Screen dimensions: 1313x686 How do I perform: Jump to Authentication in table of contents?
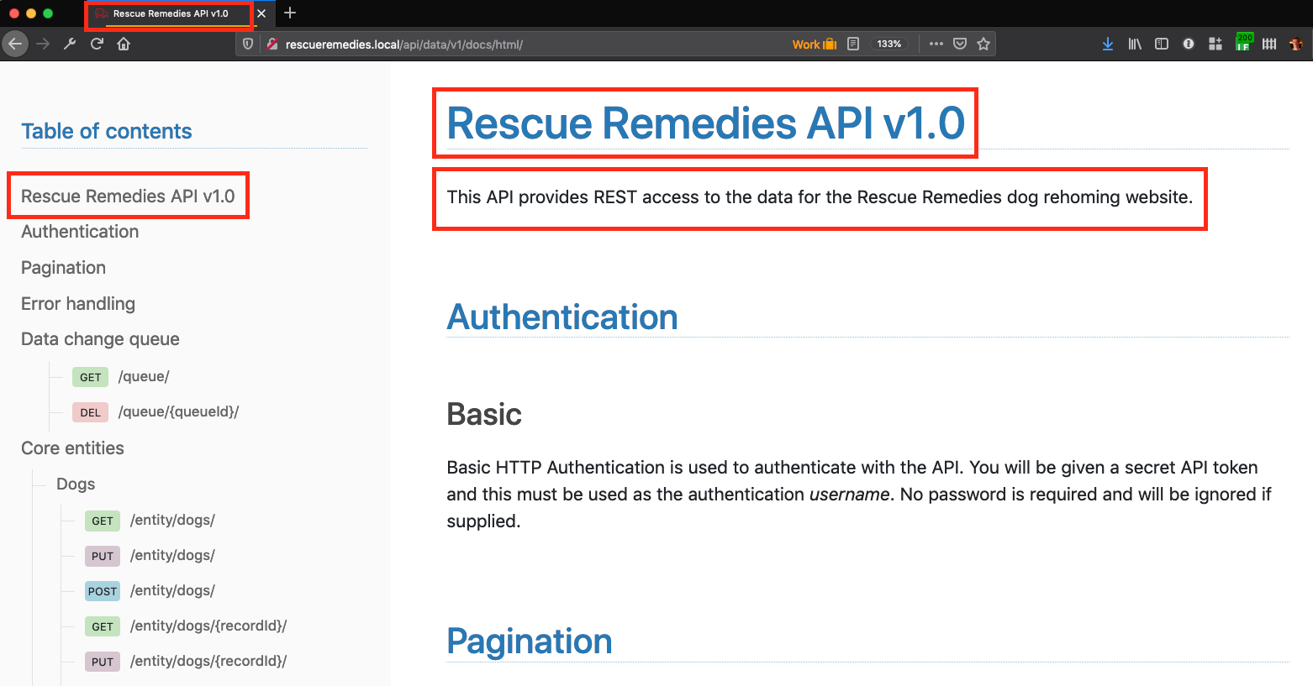coord(80,232)
